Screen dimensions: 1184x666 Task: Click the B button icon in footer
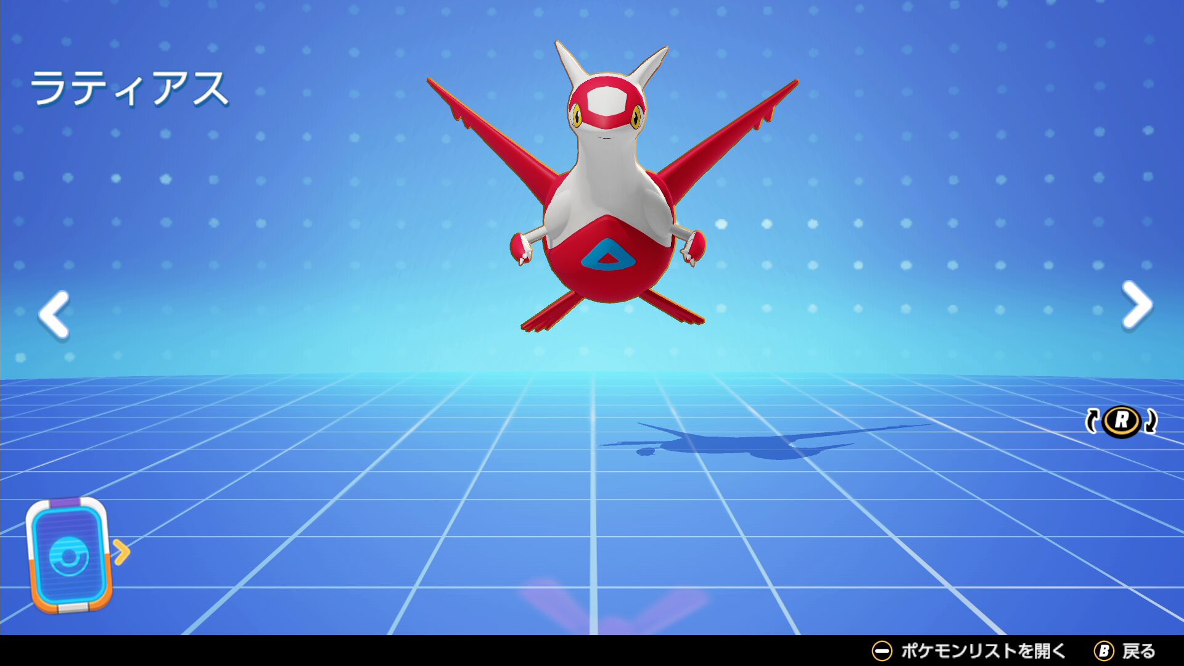pos(1104,651)
